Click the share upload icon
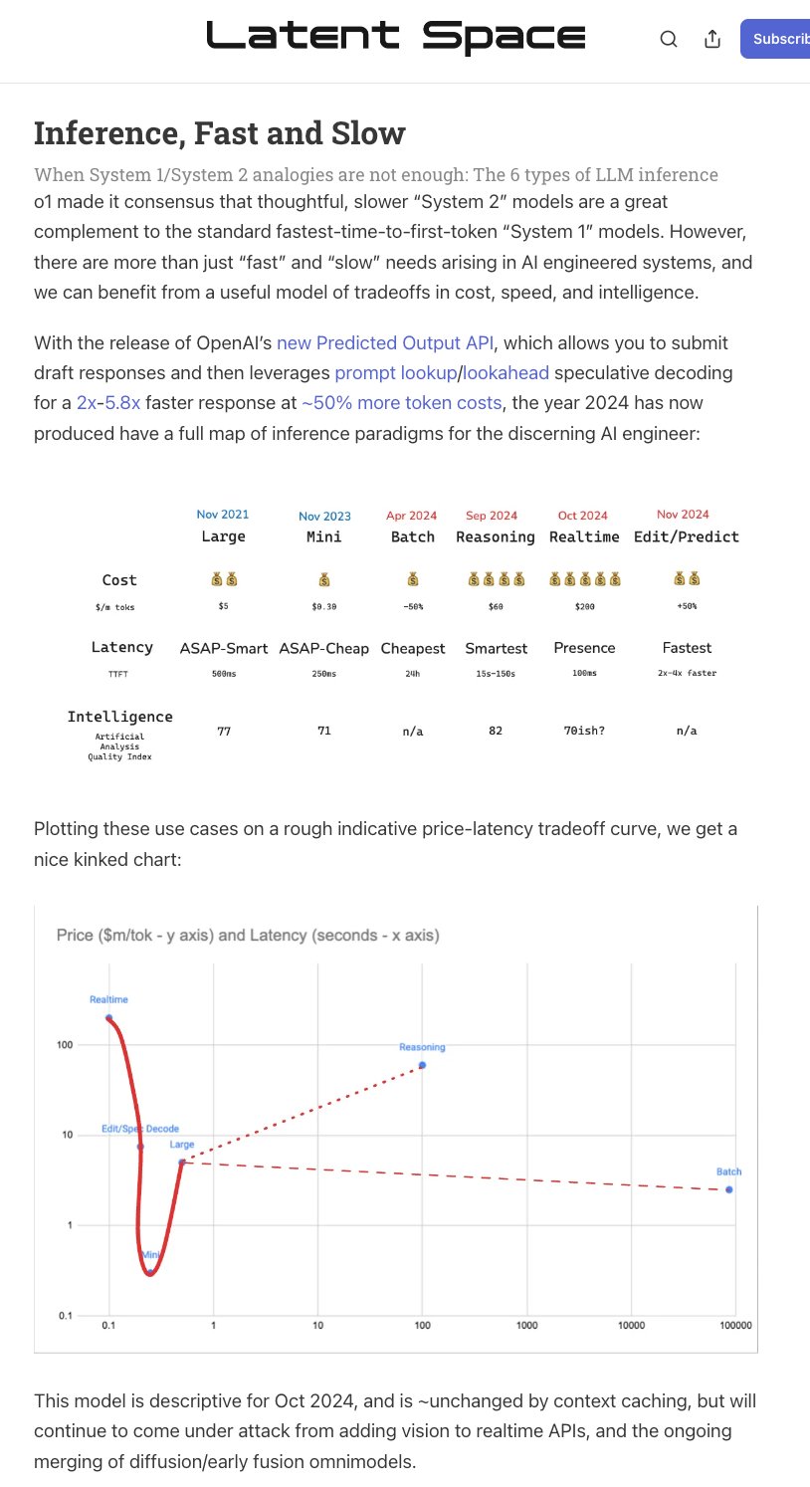Image resolution: width=810 pixels, height=1487 pixels. tap(712, 39)
